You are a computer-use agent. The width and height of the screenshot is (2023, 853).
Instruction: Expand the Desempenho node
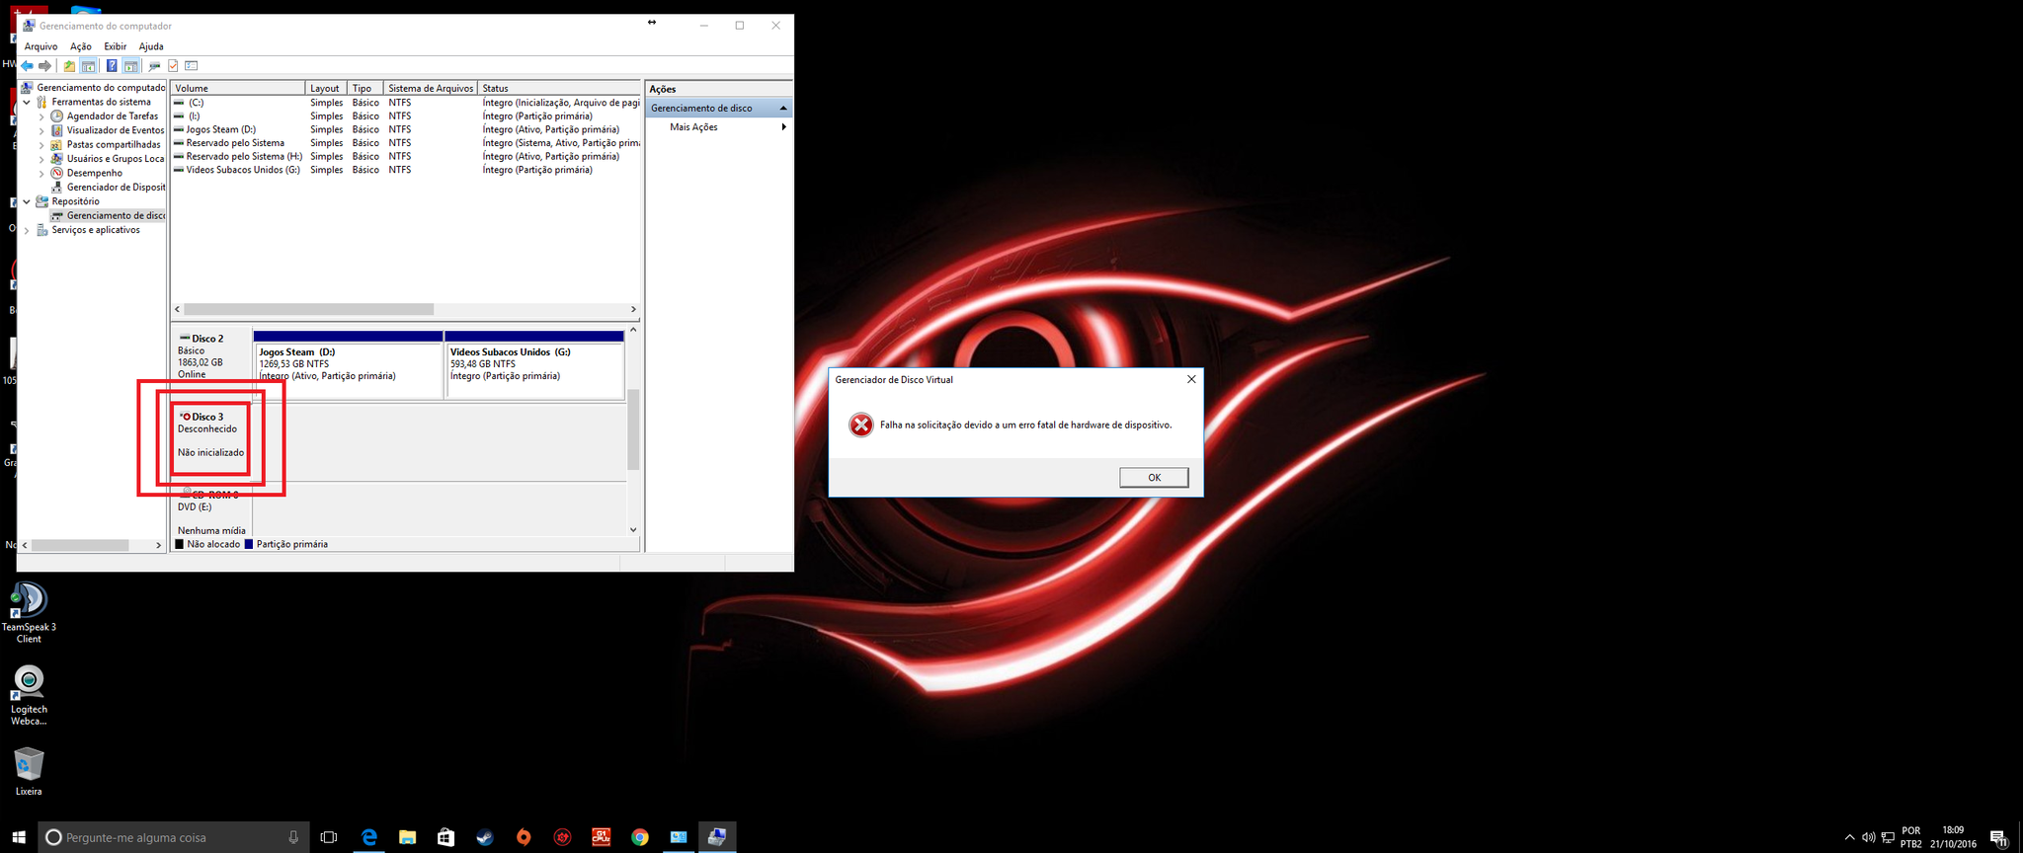point(41,173)
